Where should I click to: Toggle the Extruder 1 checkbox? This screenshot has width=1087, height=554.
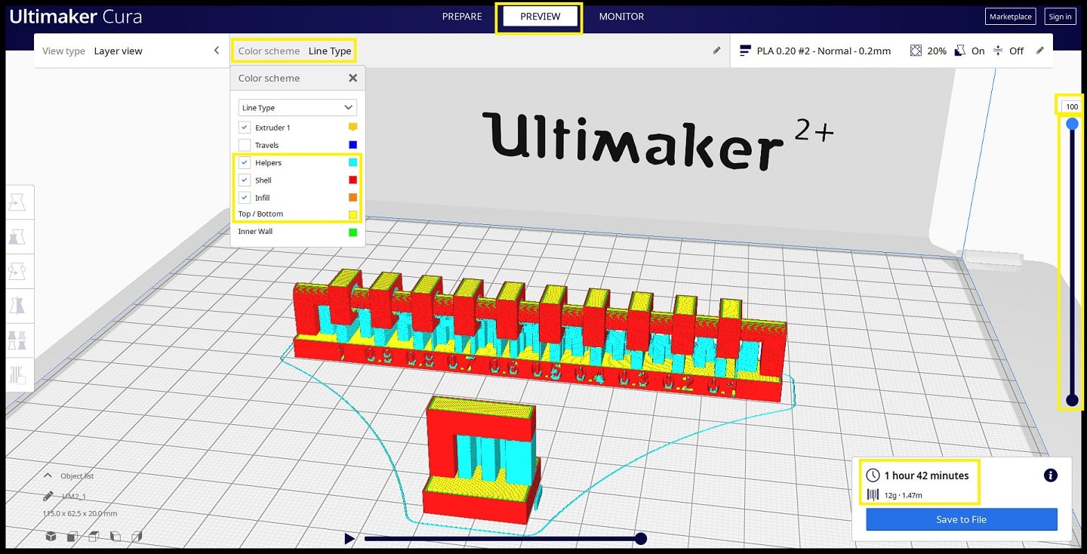(244, 128)
